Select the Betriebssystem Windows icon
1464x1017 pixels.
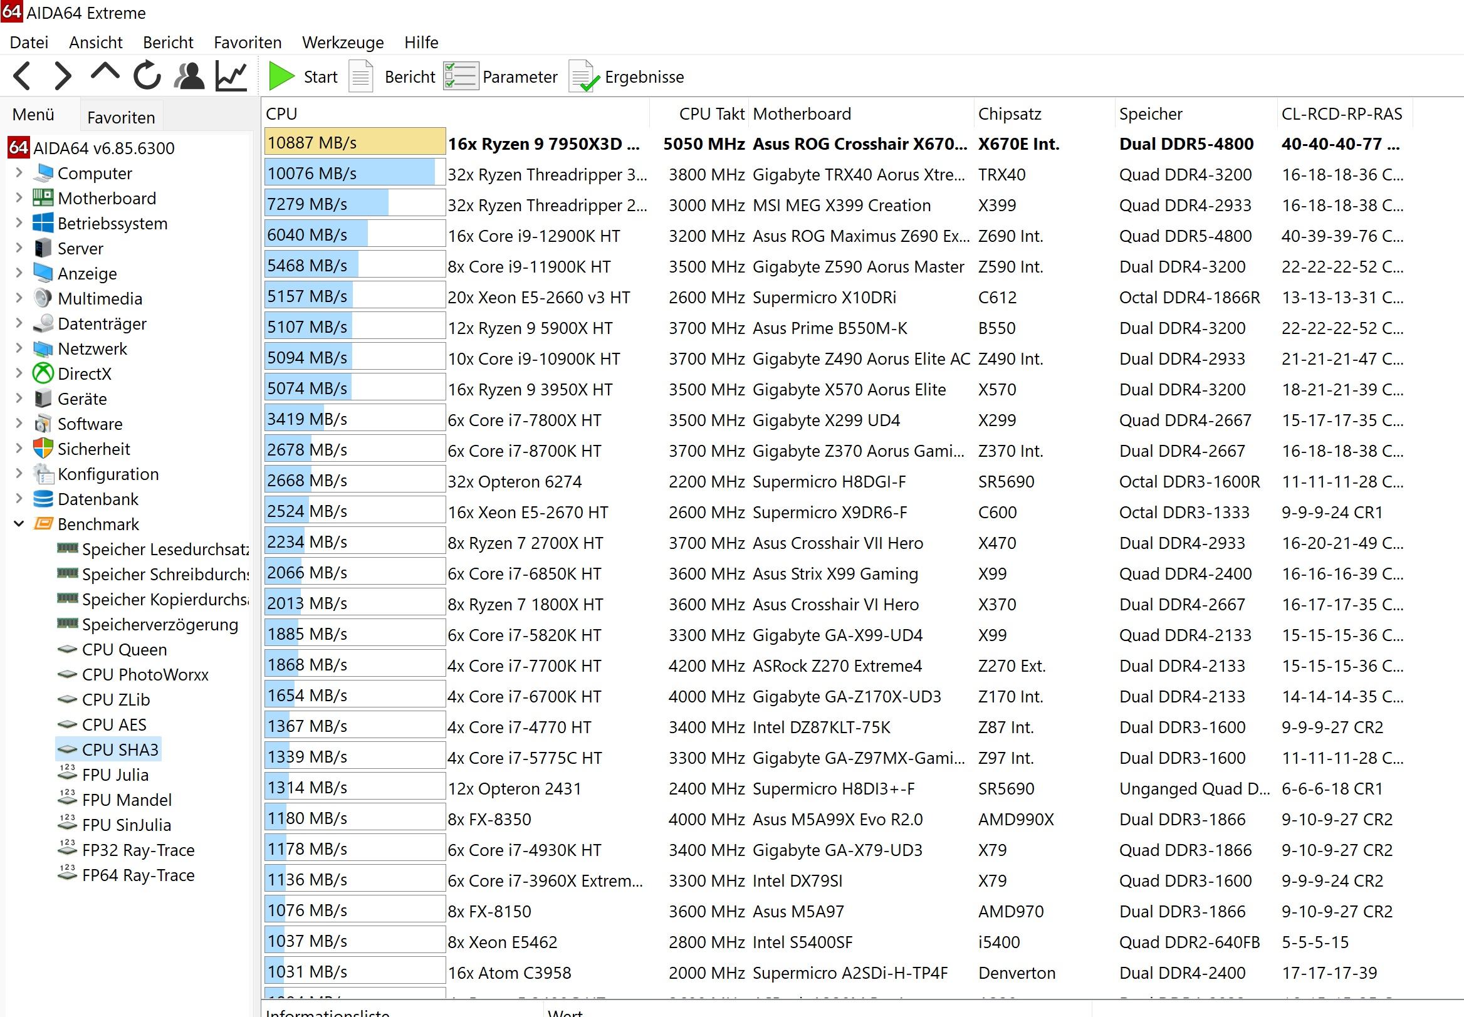click(43, 223)
